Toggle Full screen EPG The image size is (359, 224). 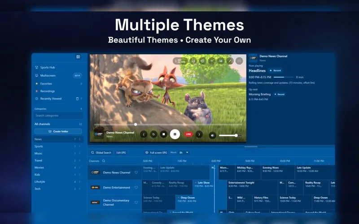(x=156, y=153)
